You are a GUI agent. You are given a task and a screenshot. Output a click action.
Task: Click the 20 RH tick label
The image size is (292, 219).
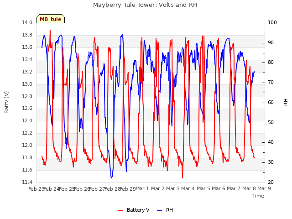tap(271, 182)
